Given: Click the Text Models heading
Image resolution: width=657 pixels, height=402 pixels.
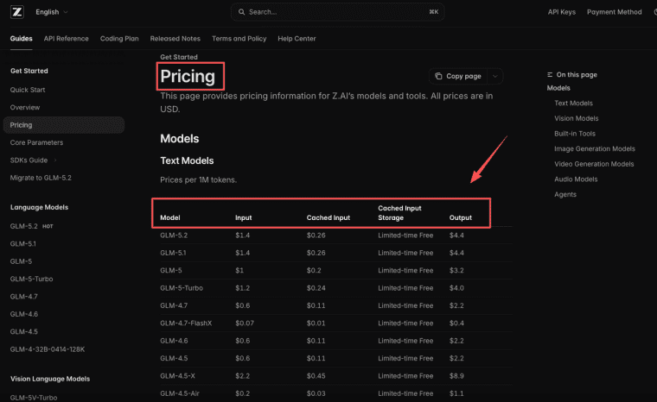Looking at the screenshot, I should point(187,160).
